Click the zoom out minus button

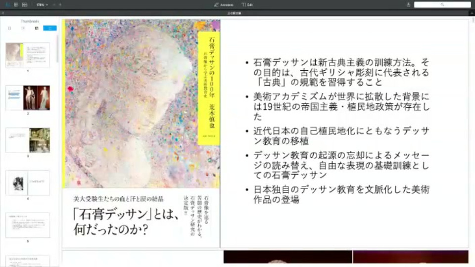[x=54, y=5]
